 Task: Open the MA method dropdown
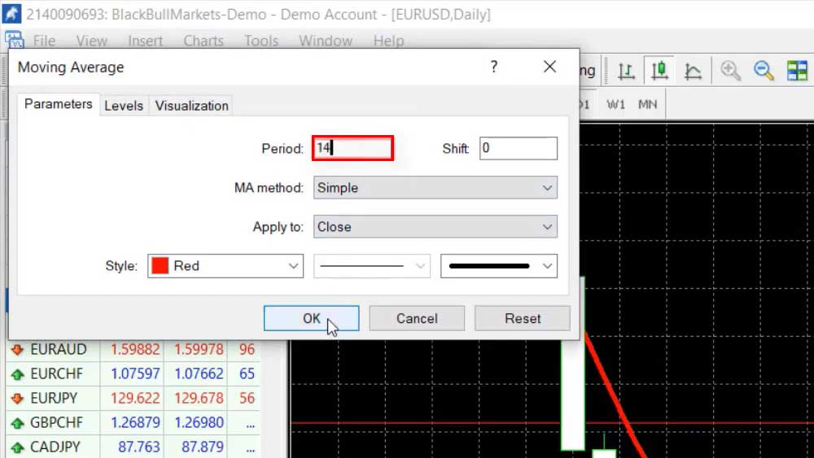pos(435,188)
